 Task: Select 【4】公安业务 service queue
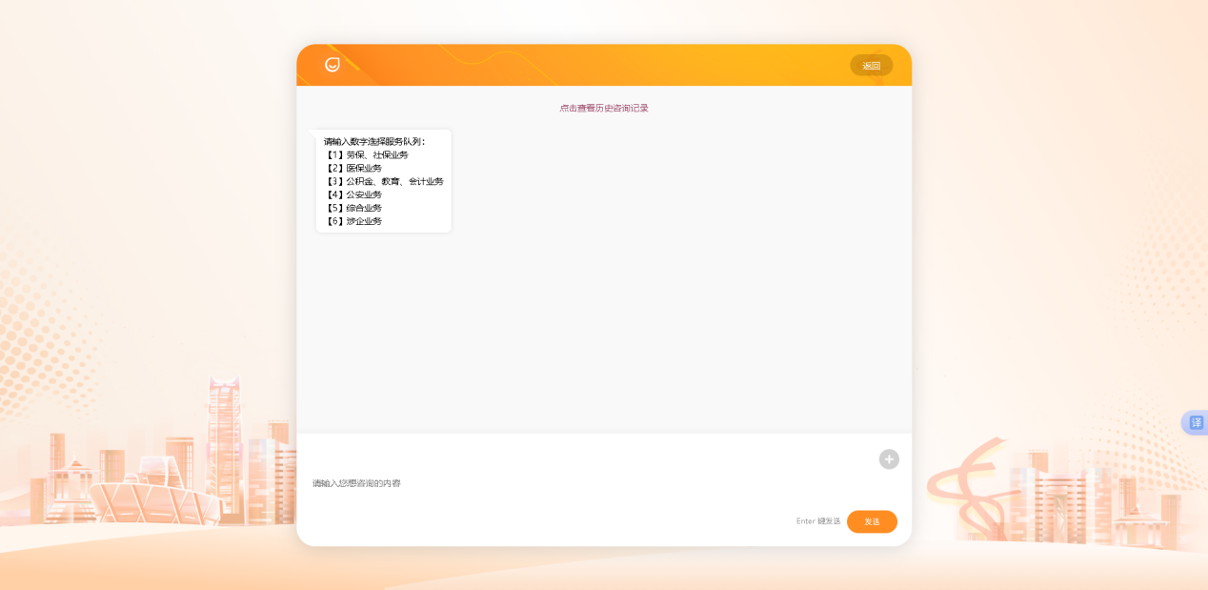pyautogui.click(x=354, y=193)
